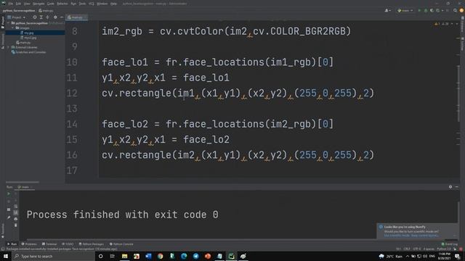Select the main.py editor tab
Screen dimensions: 465x261
(x=76, y=17)
